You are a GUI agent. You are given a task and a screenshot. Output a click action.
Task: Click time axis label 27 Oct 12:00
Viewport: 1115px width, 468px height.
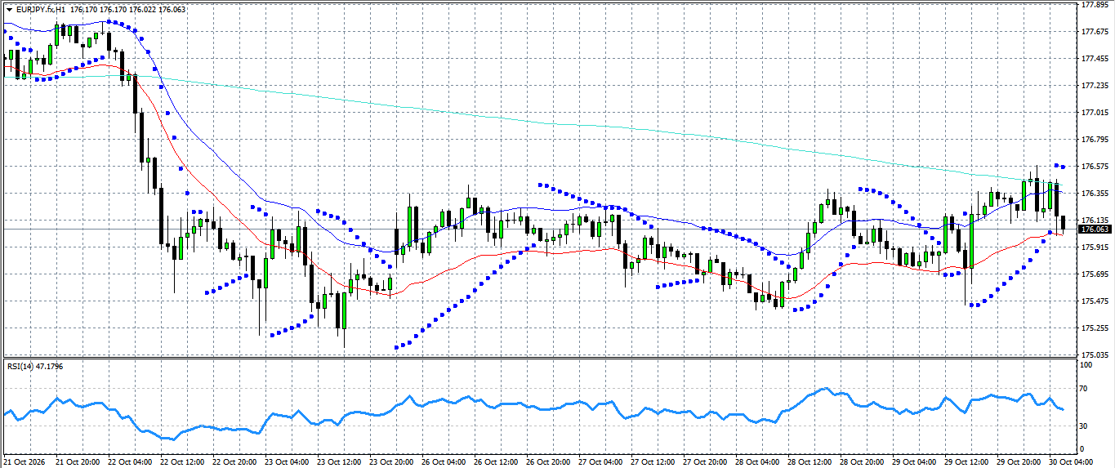(653, 461)
